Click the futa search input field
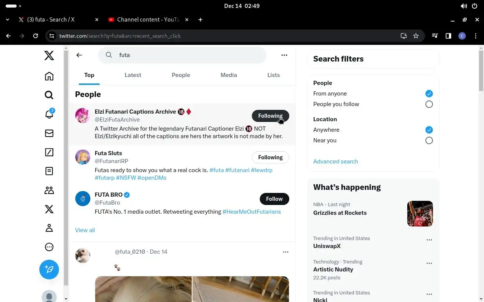 click(x=182, y=55)
